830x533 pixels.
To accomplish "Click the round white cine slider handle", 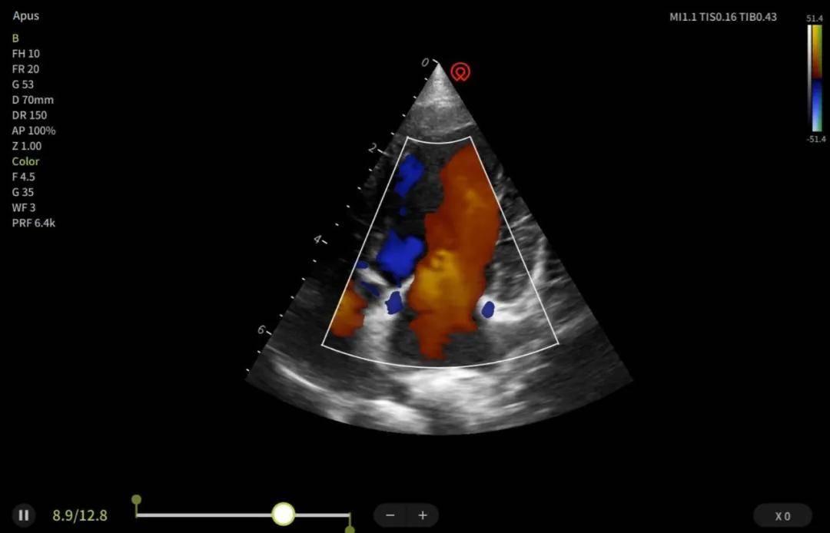I will [284, 514].
